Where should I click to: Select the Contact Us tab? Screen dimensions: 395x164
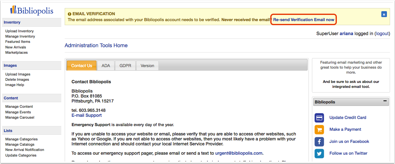[81, 66]
